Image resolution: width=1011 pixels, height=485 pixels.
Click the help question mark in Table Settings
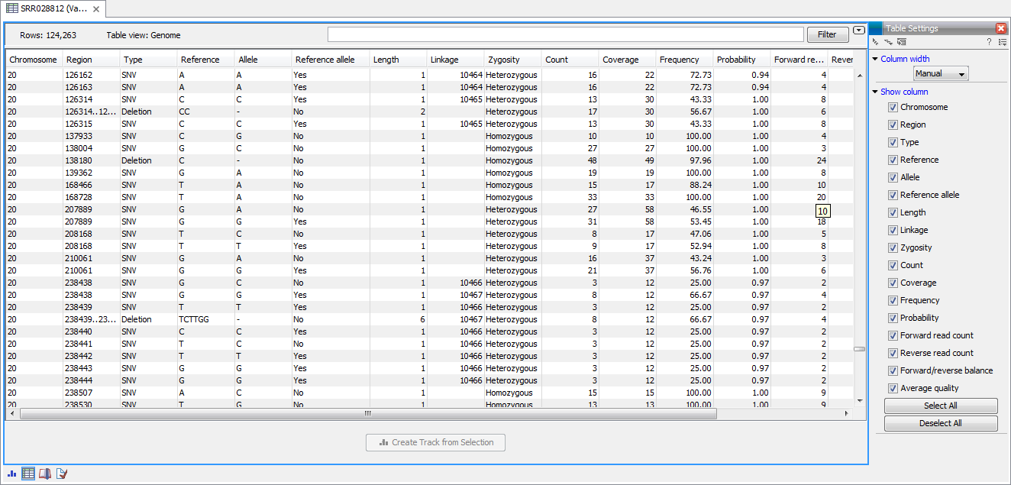click(x=989, y=42)
